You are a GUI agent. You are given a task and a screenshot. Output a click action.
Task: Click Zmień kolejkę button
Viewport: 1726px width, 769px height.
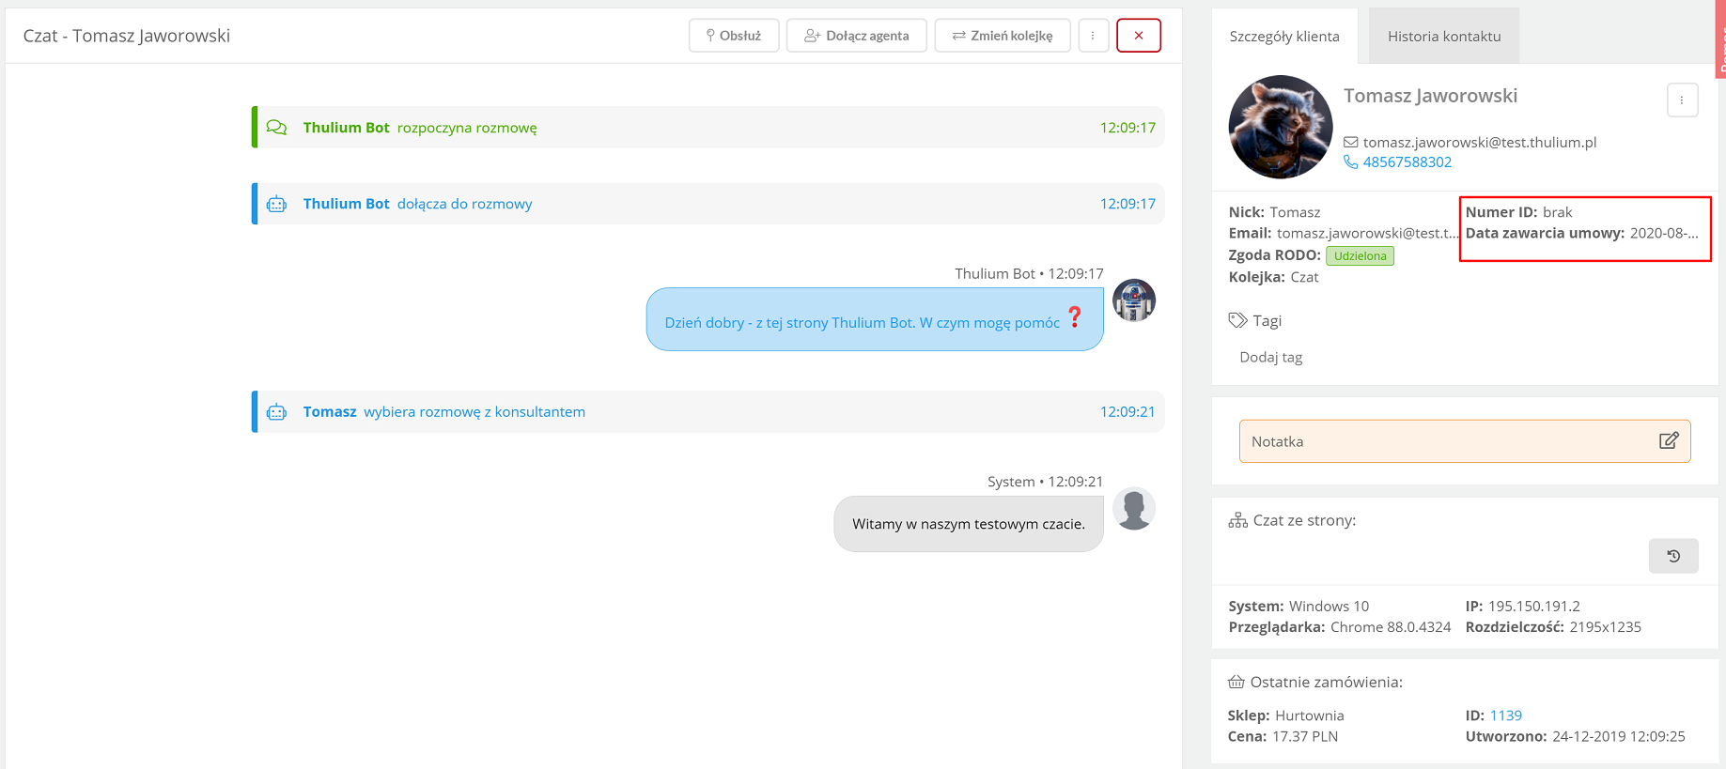[1003, 36]
